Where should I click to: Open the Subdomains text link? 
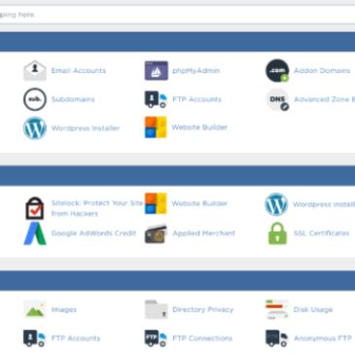coord(73,99)
